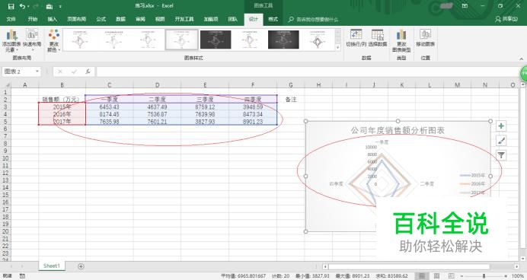Select cell with value 6453.43

[x=109, y=107]
